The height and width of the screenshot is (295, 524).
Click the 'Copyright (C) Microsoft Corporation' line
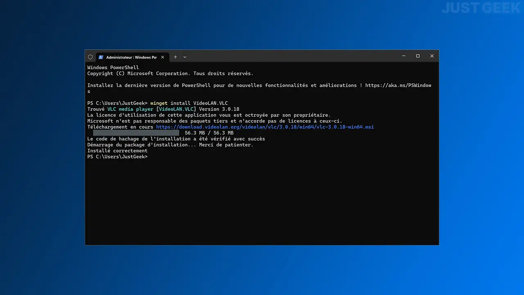tap(170, 74)
